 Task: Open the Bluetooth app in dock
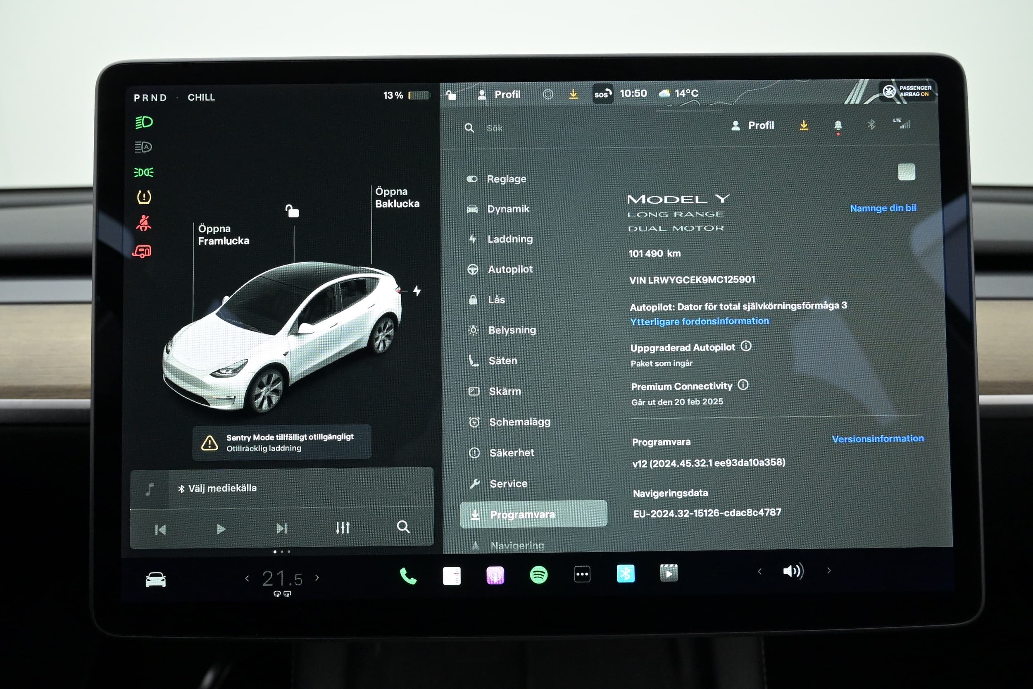point(626,573)
